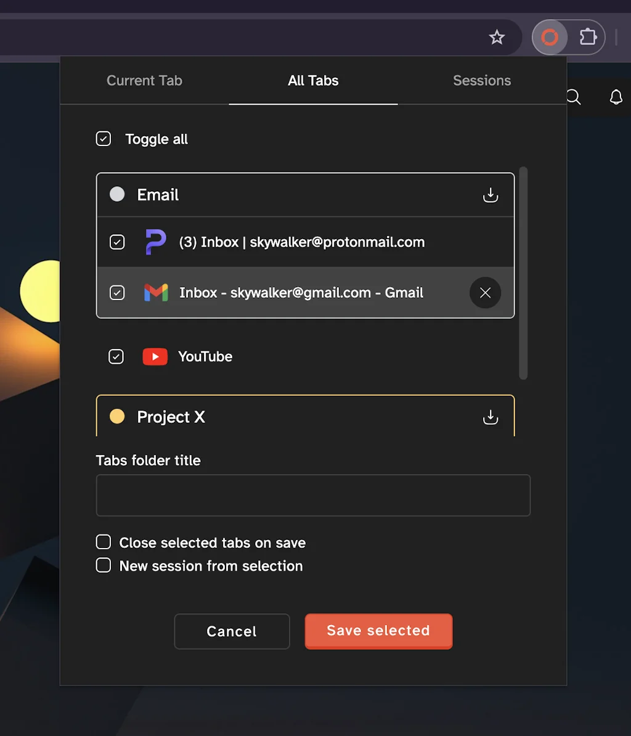This screenshot has height=736, width=631.
Task: Enable New session from selection
Action: point(103,565)
